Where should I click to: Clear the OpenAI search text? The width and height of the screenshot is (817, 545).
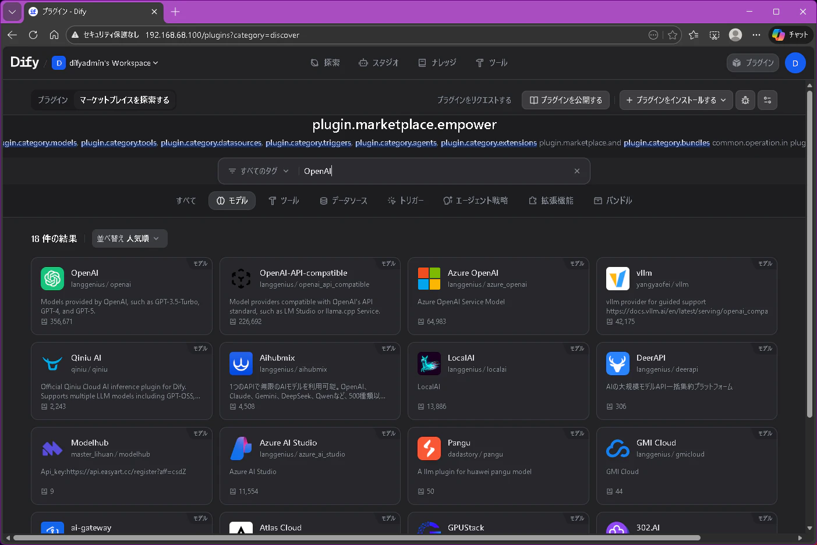tap(577, 171)
